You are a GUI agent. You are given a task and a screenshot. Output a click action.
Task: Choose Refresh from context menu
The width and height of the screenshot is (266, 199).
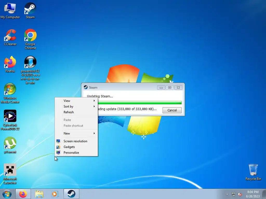click(76, 112)
